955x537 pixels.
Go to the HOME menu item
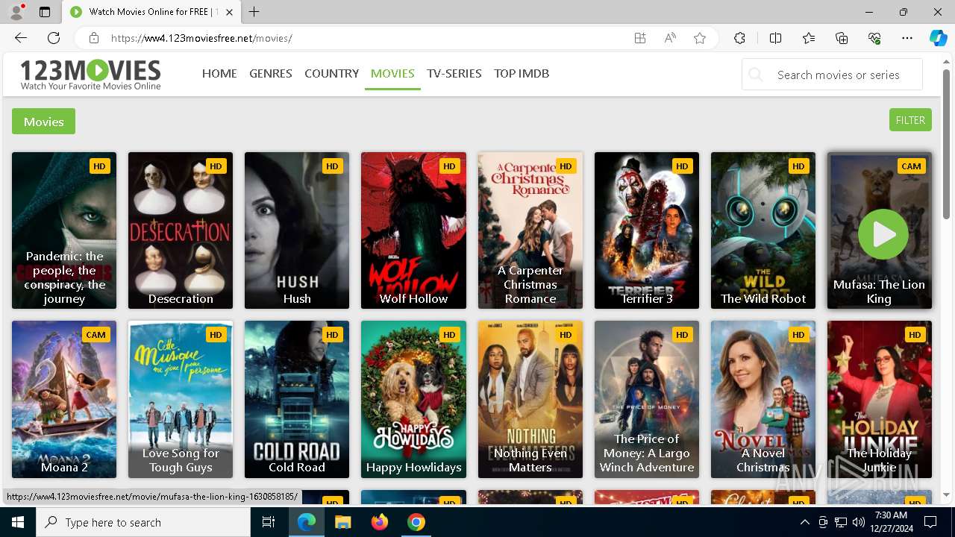[x=219, y=73]
